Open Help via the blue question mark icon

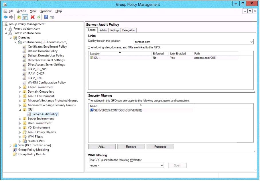point(46,17)
